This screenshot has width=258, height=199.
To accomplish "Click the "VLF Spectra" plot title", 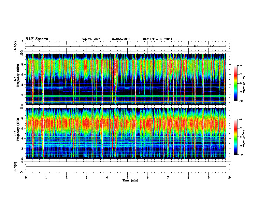I will (x=37, y=39).
